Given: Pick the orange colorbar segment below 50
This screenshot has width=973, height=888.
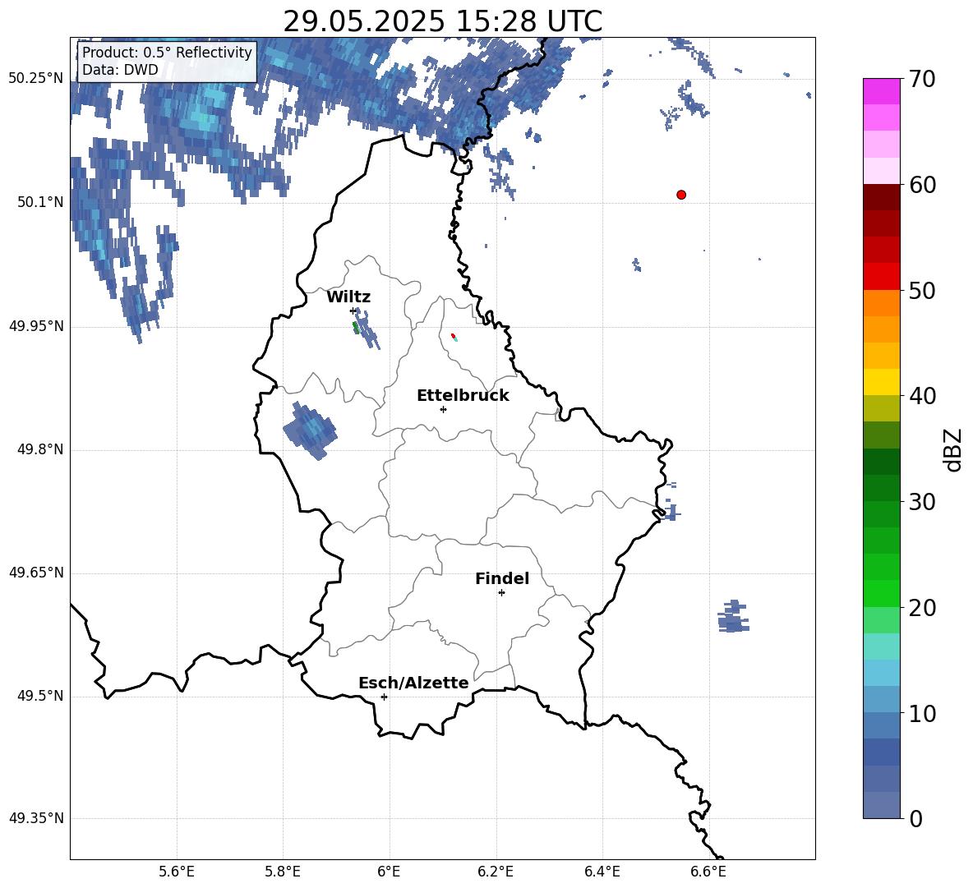Looking at the screenshot, I should [x=882, y=303].
